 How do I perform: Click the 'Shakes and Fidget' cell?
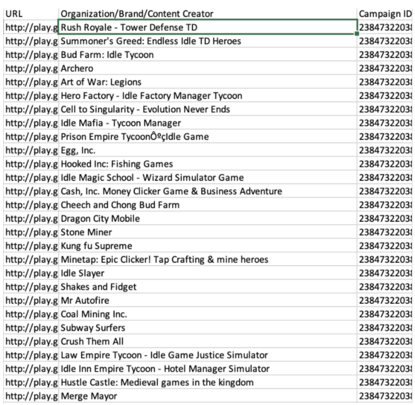(x=207, y=287)
